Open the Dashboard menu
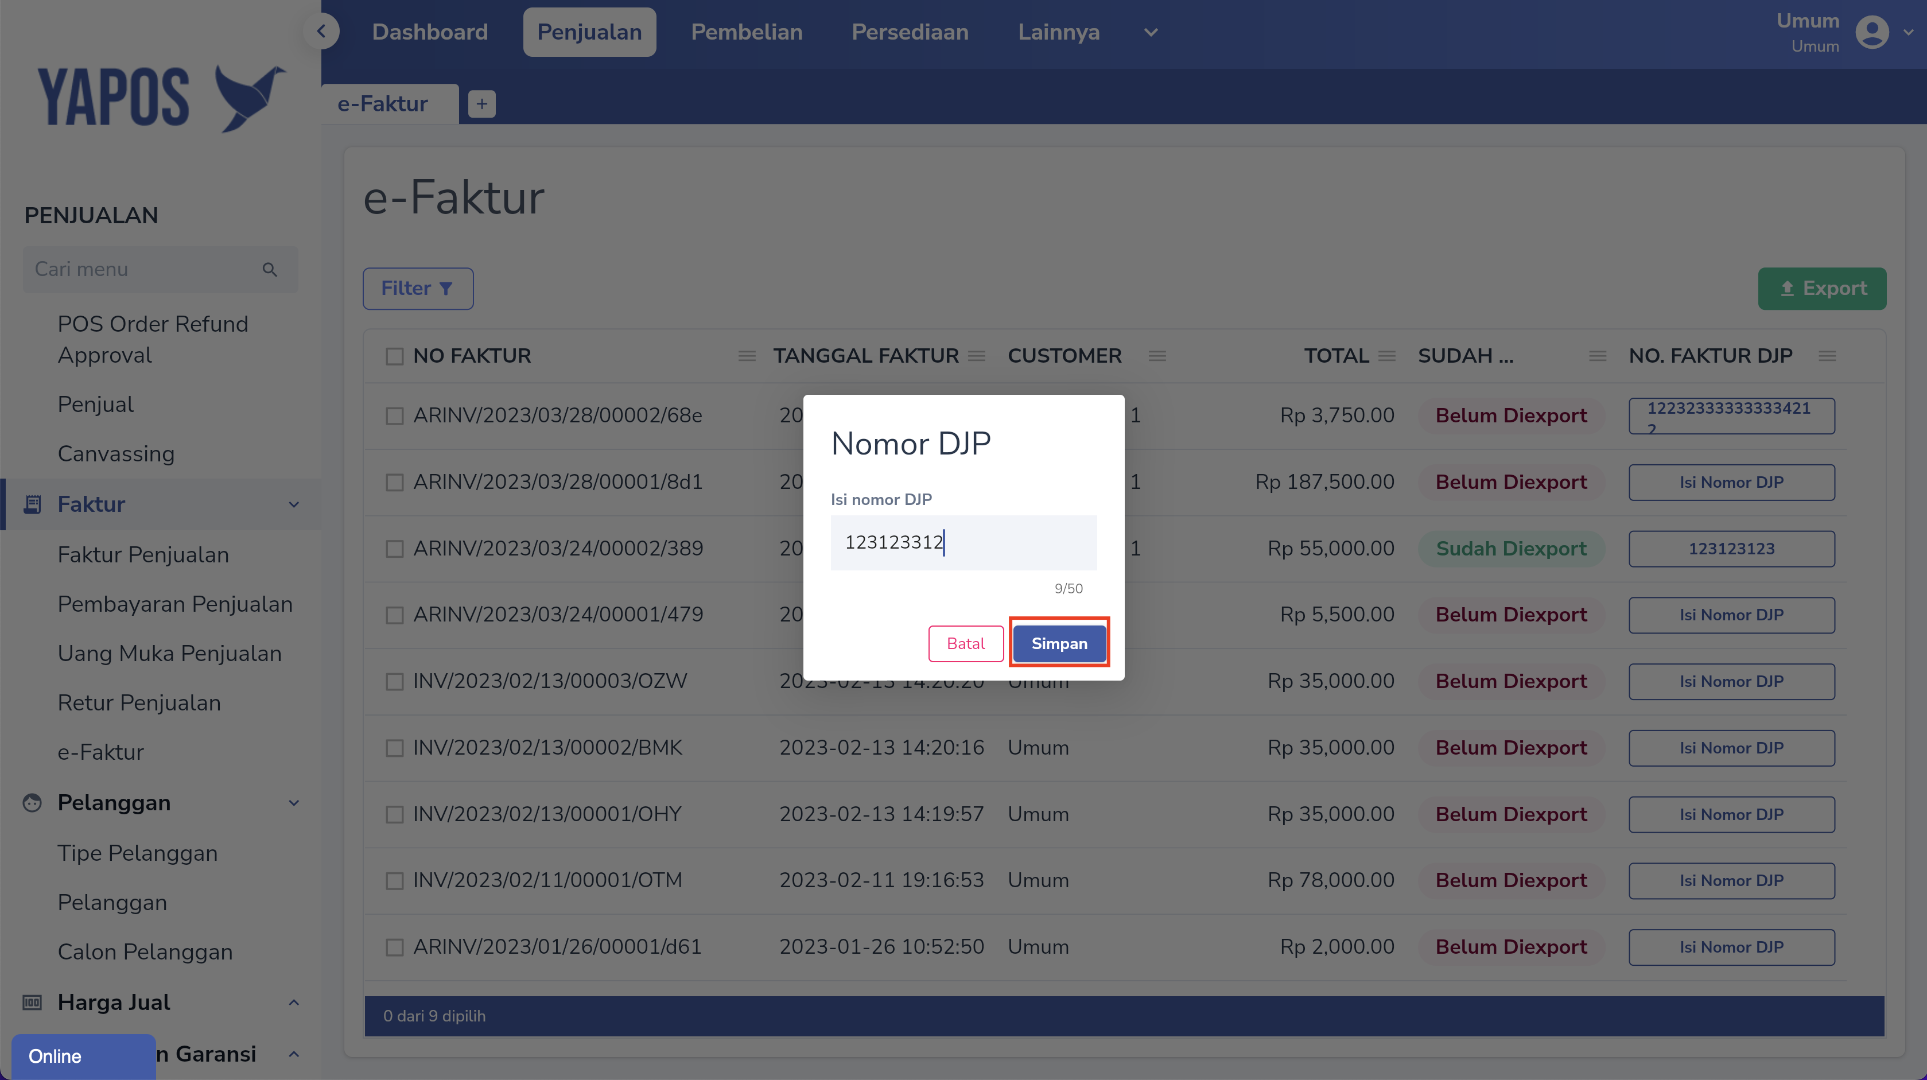This screenshot has width=1927, height=1080. click(430, 32)
